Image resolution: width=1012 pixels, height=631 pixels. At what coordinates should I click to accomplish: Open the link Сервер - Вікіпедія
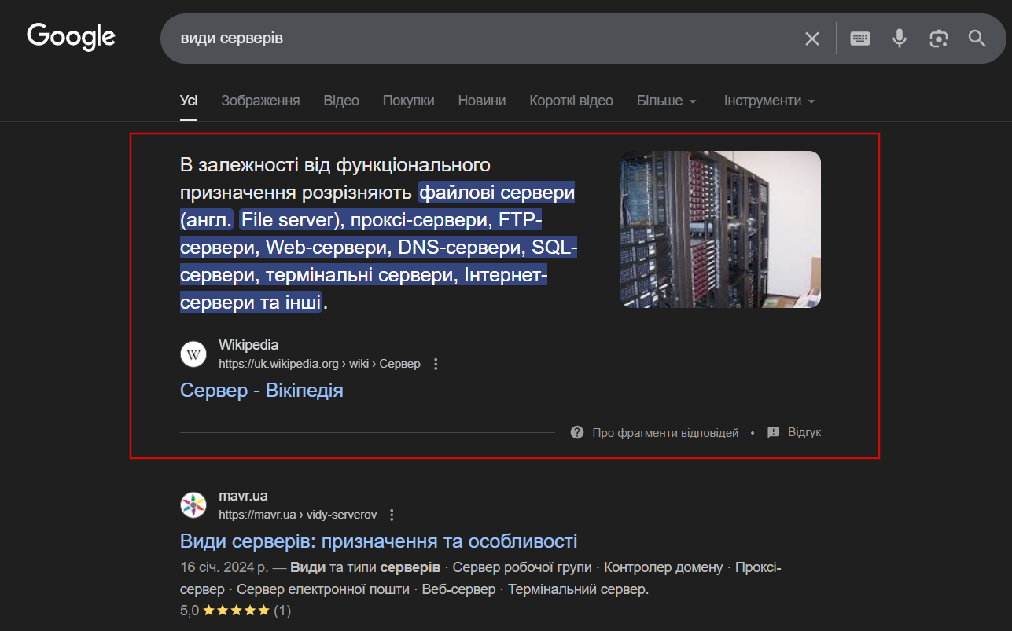coord(261,390)
